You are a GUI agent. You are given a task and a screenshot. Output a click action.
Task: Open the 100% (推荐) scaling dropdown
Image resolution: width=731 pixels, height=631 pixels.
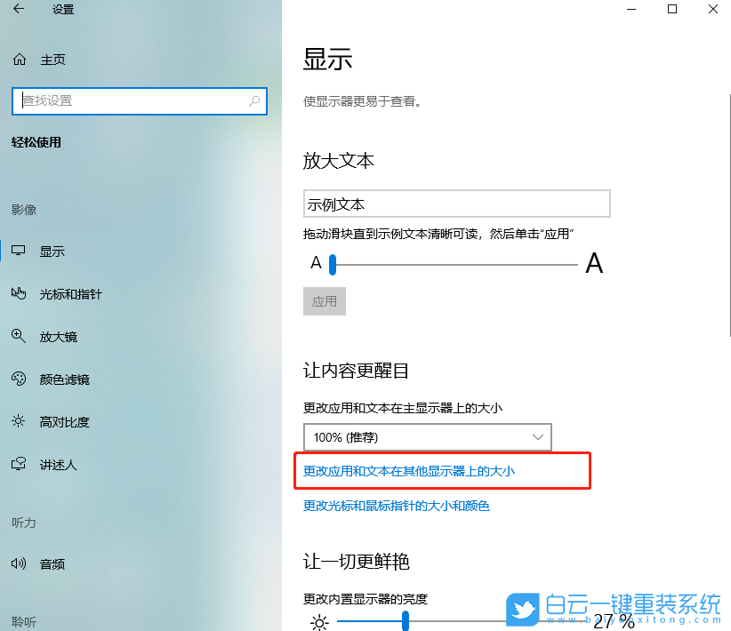[x=428, y=437]
